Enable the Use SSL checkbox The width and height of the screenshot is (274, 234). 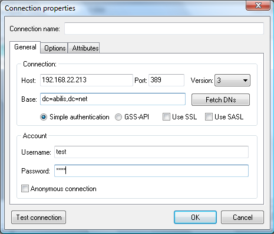166,117
